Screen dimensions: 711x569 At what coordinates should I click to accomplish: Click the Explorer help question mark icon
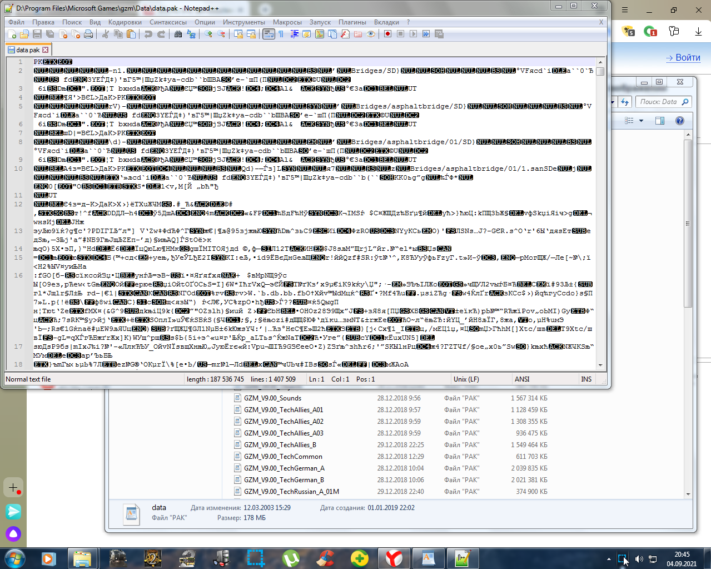point(679,121)
